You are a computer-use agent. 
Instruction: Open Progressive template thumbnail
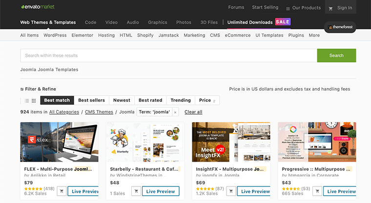click(x=317, y=142)
